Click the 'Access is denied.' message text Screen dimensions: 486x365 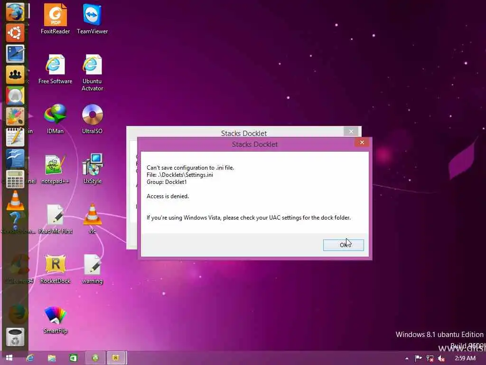pos(168,196)
